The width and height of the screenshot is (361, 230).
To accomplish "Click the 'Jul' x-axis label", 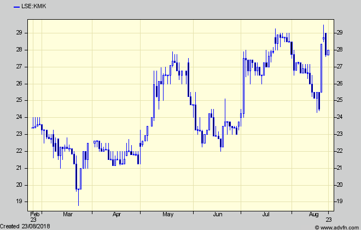I will 266,214.
